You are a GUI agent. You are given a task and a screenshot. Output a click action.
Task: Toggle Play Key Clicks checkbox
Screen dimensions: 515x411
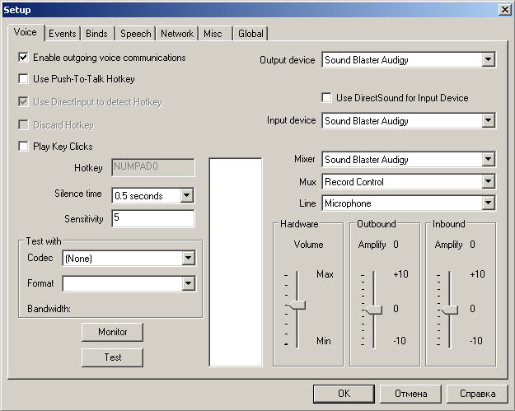[x=24, y=147]
